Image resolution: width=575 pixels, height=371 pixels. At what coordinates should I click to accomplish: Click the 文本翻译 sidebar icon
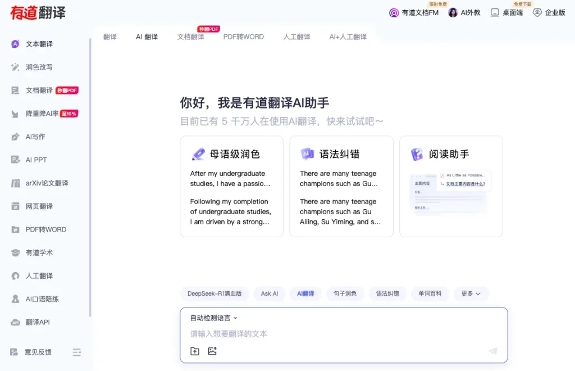[15, 44]
